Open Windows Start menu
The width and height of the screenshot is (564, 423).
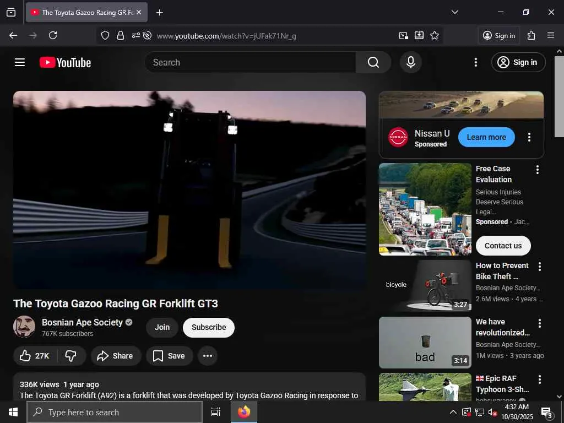click(13, 412)
